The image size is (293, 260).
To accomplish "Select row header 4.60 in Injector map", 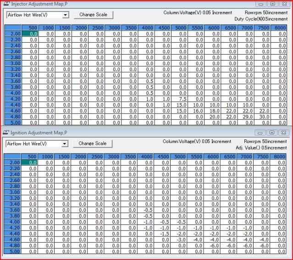I will pos(13,111).
